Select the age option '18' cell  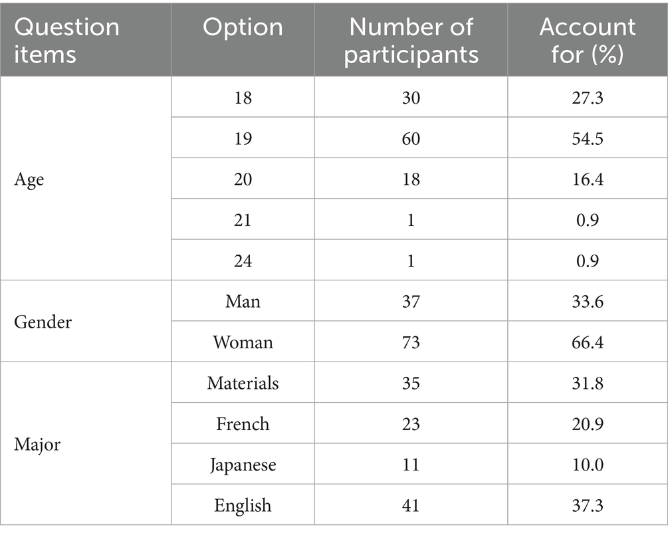pos(243,97)
